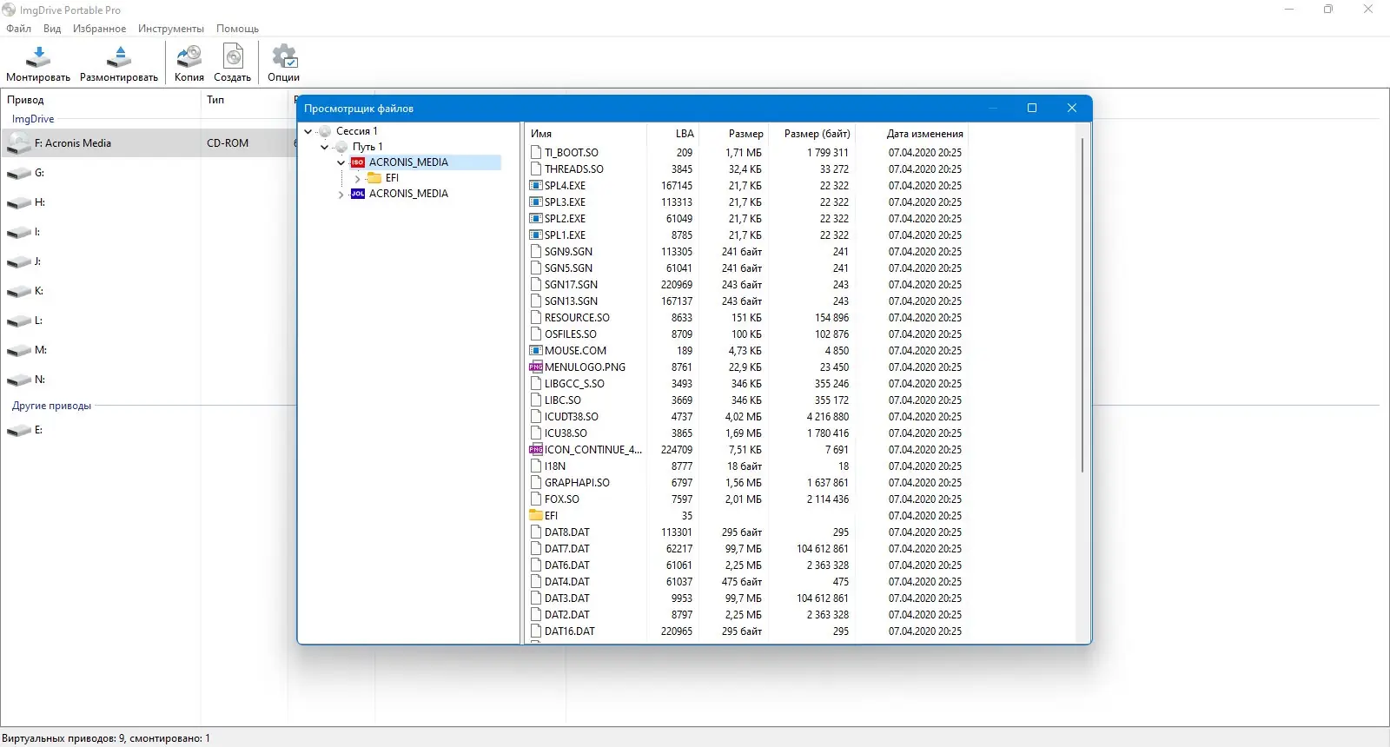Select the ICUDT38.SO file

pyautogui.click(x=571, y=417)
